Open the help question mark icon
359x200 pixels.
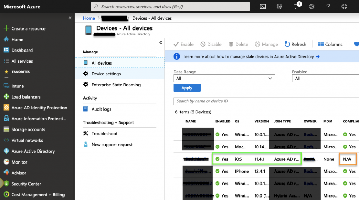click(328, 6)
